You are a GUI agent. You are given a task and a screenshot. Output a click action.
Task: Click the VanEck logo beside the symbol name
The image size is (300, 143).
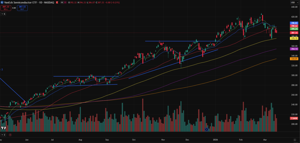2,2
